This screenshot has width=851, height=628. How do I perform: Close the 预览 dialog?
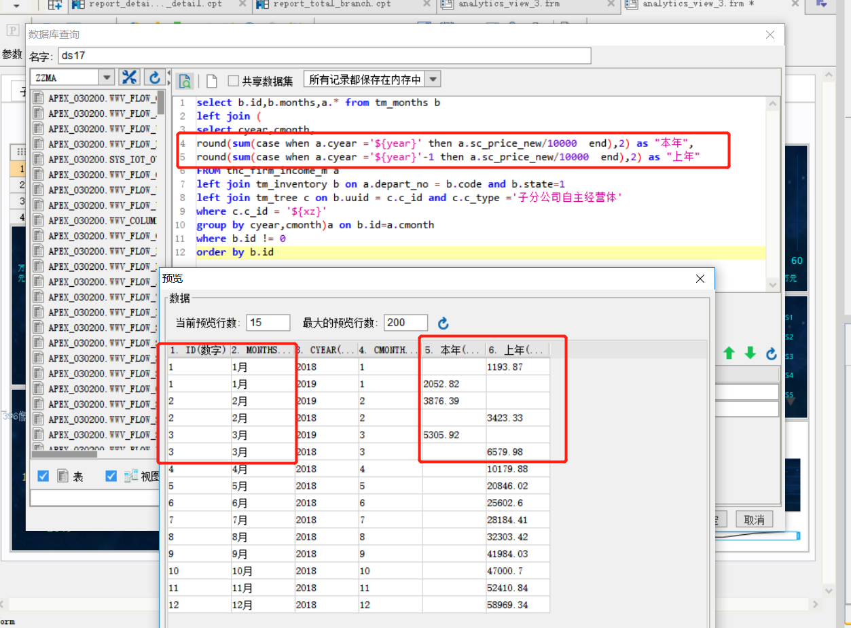(x=702, y=279)
